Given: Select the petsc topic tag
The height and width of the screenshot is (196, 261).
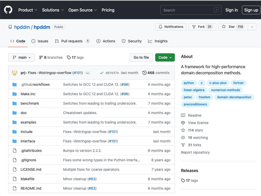Looking at the screenshot, I should pyautogui.click(x=188, y=97).
